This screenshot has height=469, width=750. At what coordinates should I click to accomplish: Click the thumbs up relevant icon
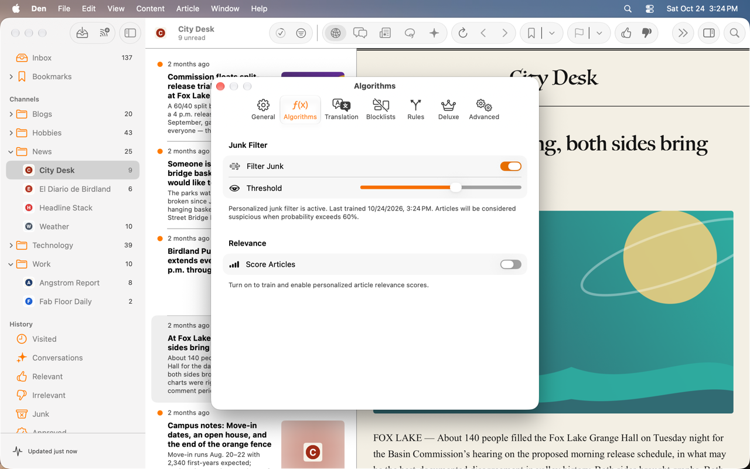(x=626, y=33)
